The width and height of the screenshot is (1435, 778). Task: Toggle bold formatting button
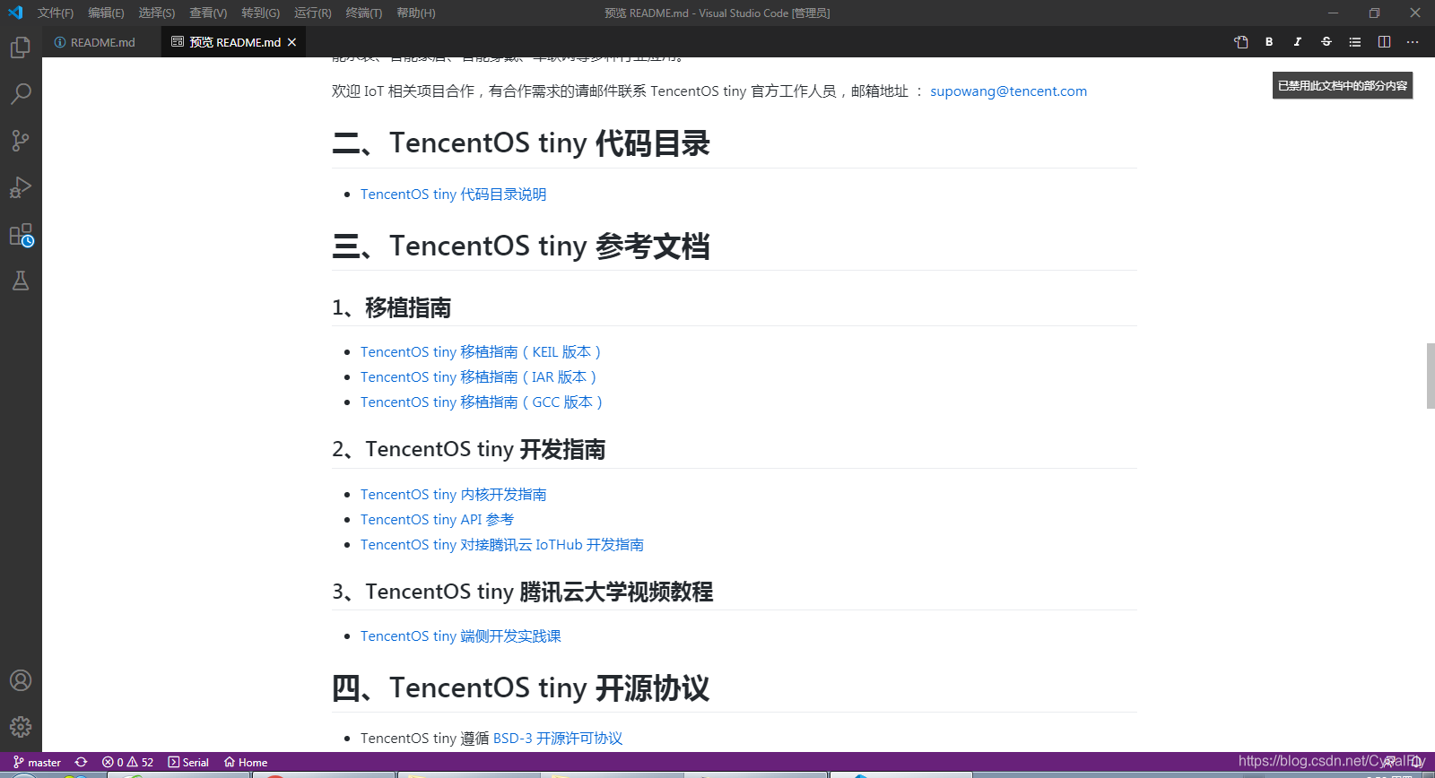pyautogui.click(x=1269, y=42)
